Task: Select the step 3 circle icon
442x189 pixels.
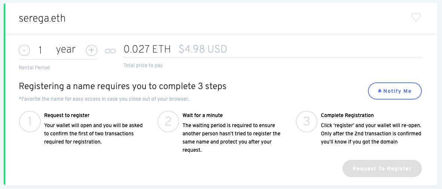Action: [x=306, y=122]
